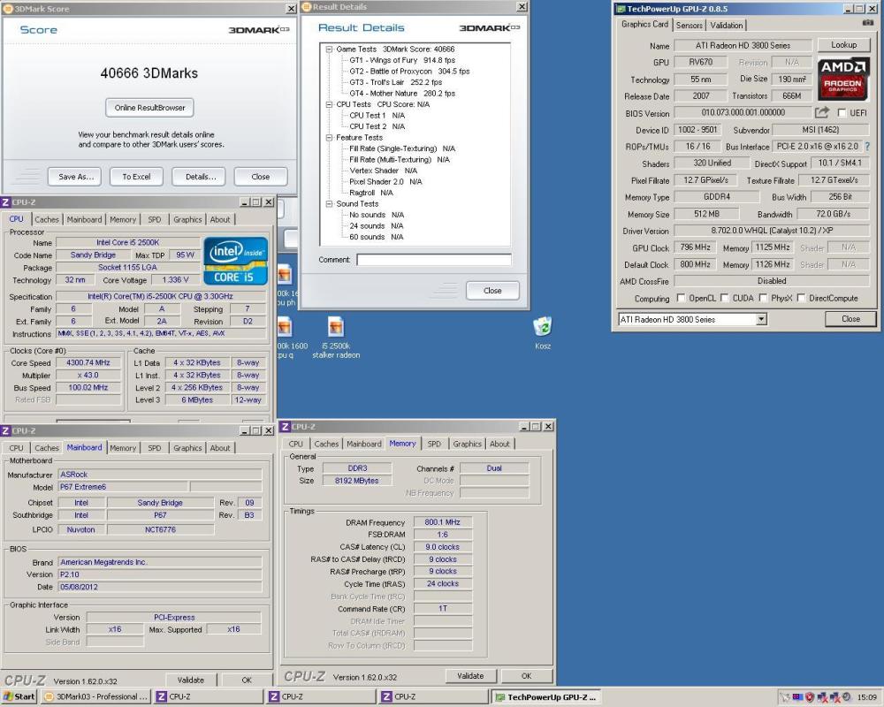Click the red security shield tray icon

coord(810,697)
